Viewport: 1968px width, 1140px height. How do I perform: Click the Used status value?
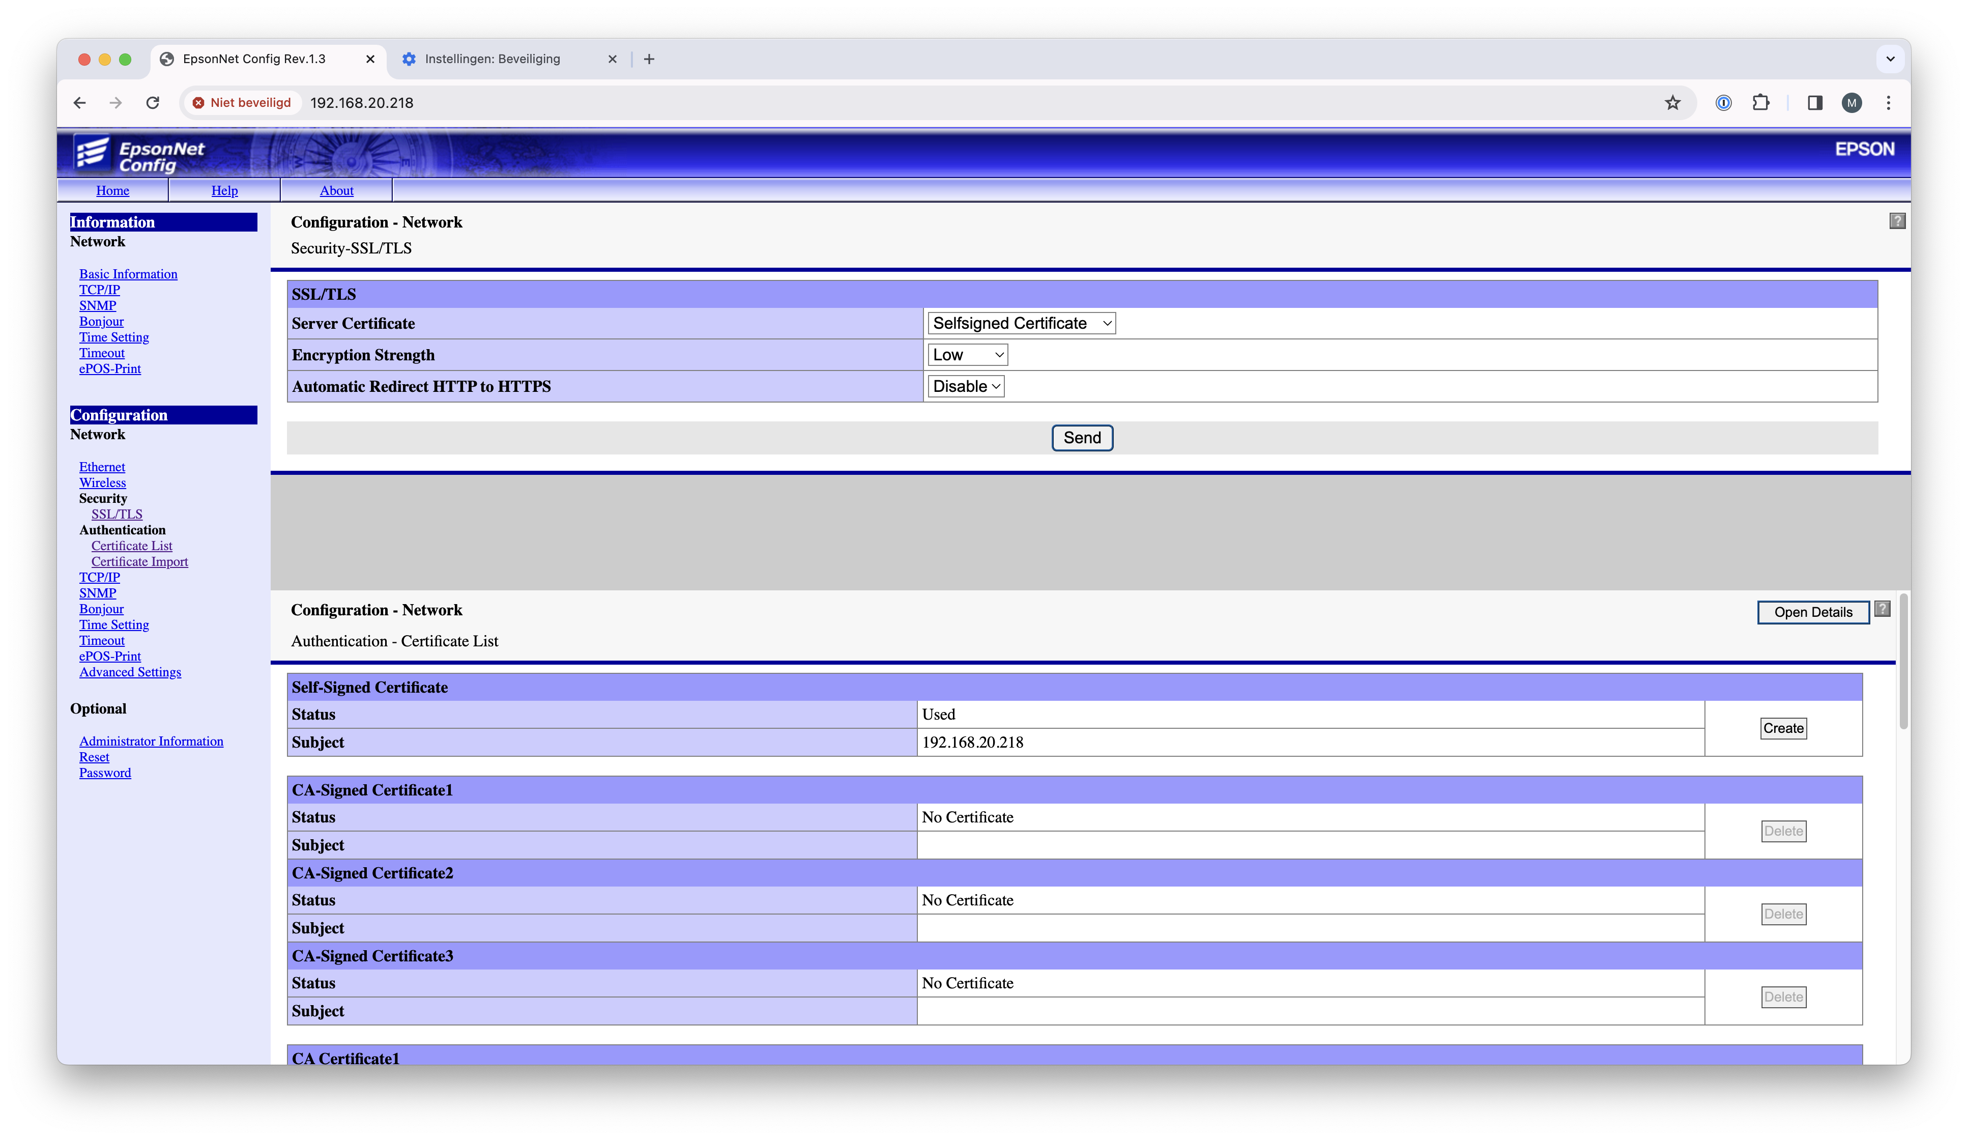click(x=938, y=714)
